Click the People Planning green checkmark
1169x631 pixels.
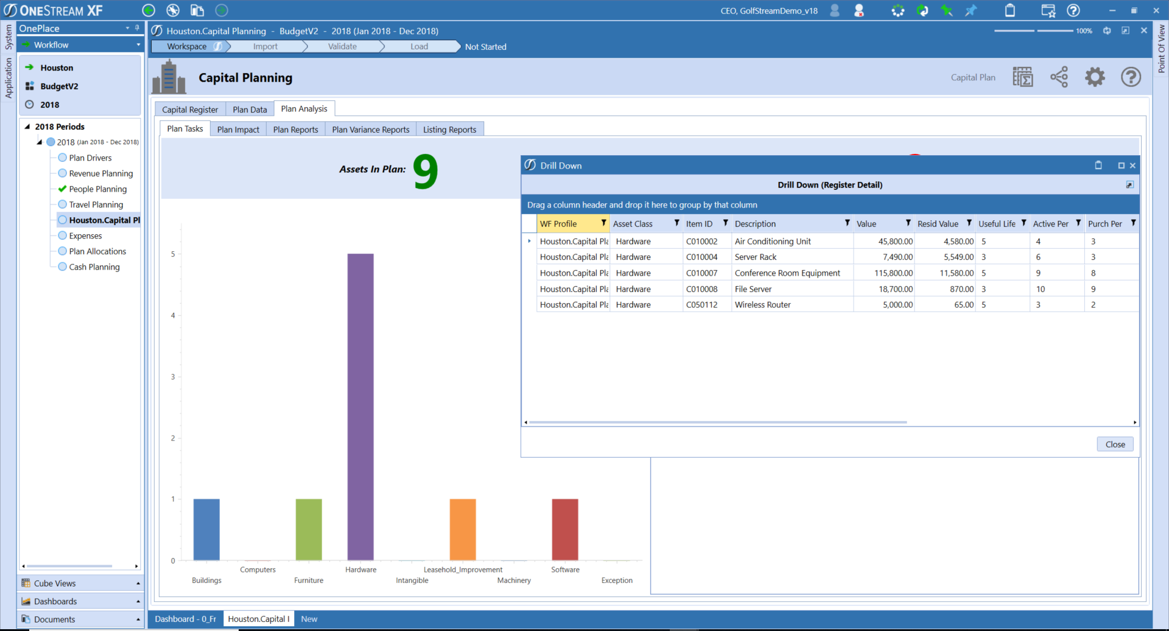tap(62, 189)
